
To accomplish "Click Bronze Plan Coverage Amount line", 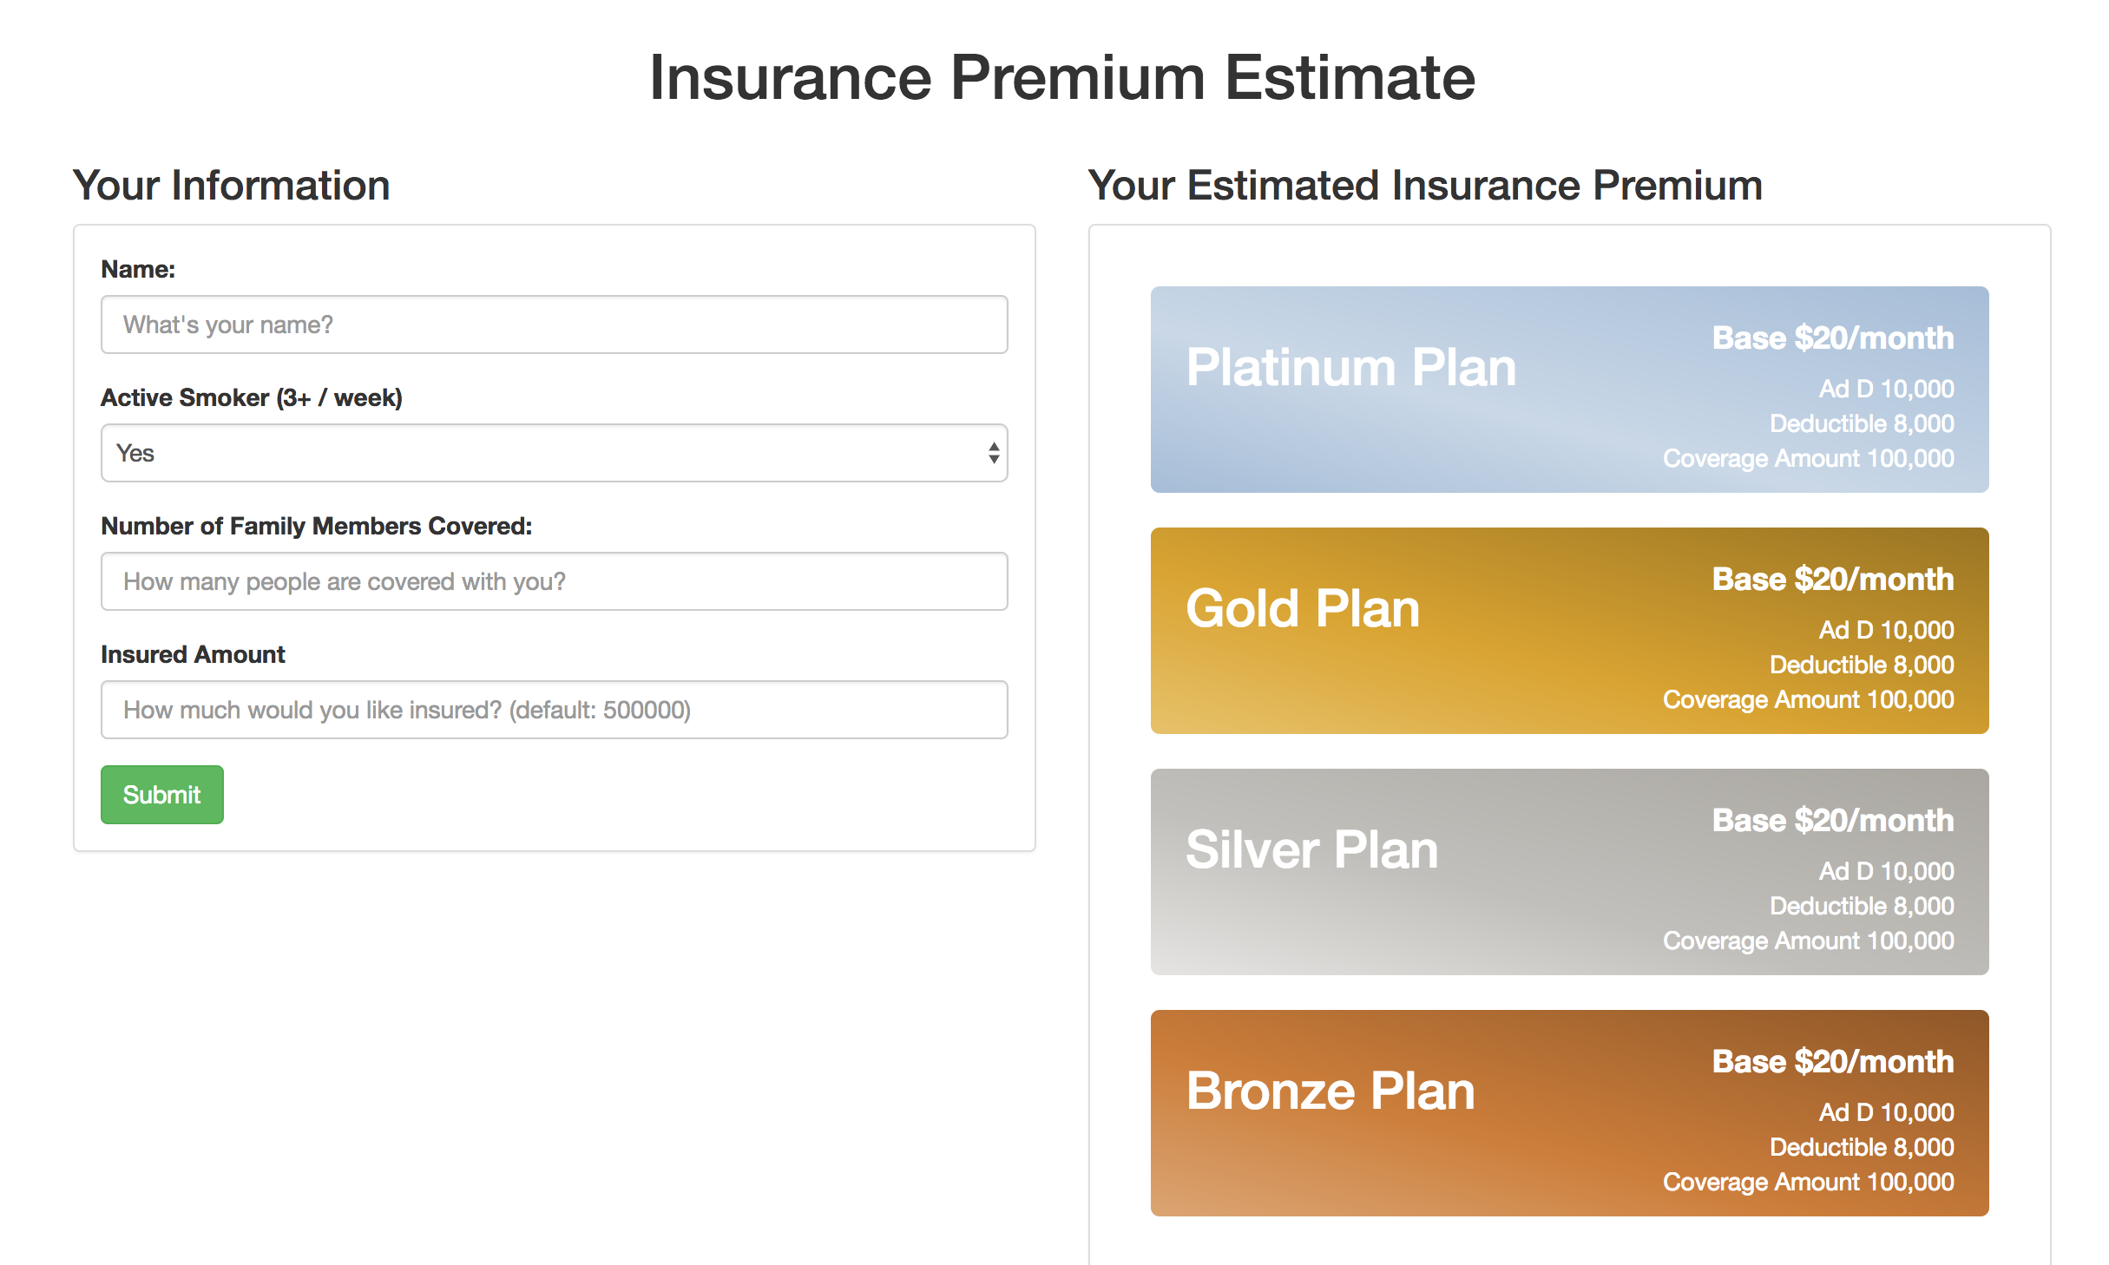I will [x=1808, y=1182].
